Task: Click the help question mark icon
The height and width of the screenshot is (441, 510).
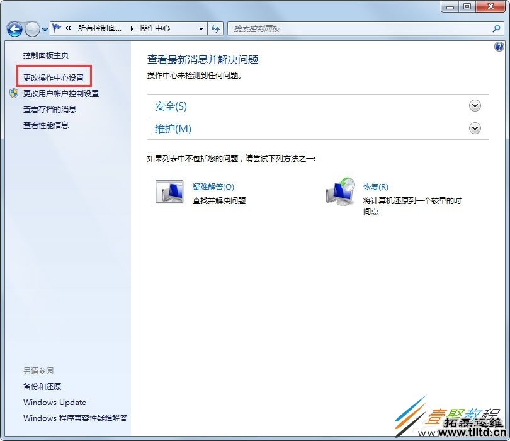Action: [499, 47]
